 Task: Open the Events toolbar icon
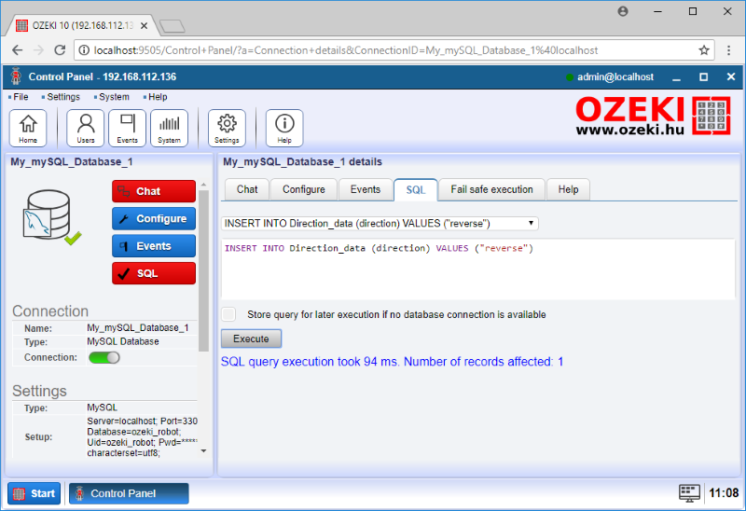tap(127, 128)
